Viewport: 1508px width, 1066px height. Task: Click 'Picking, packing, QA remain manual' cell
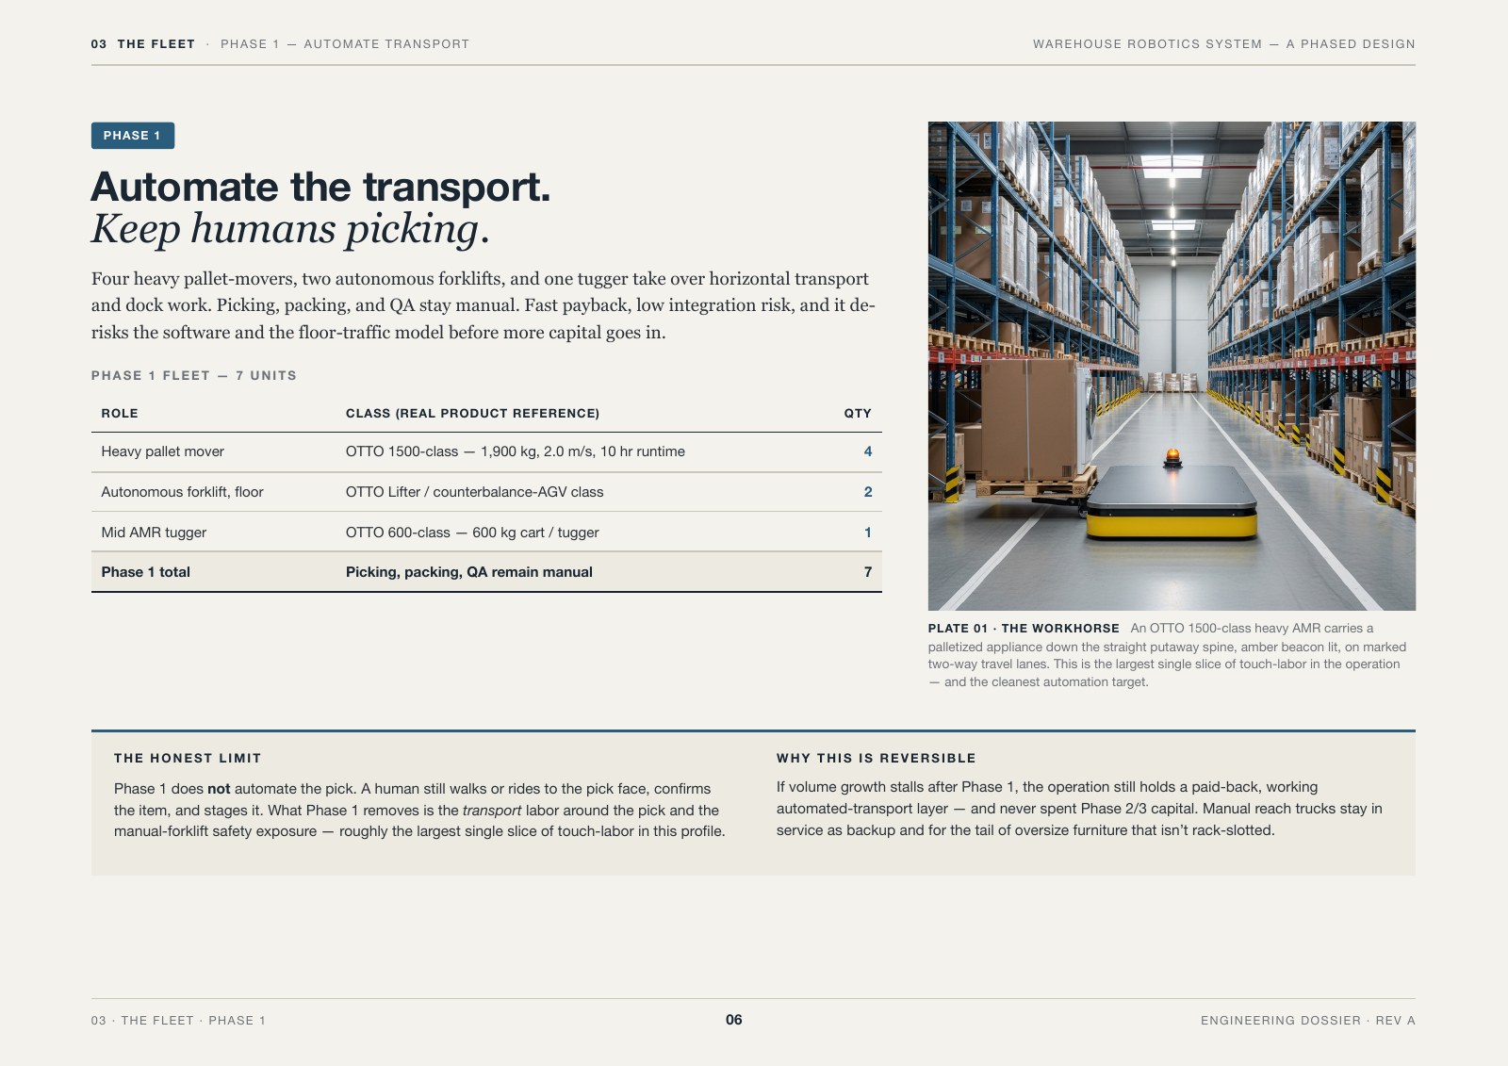coord(469,572)
